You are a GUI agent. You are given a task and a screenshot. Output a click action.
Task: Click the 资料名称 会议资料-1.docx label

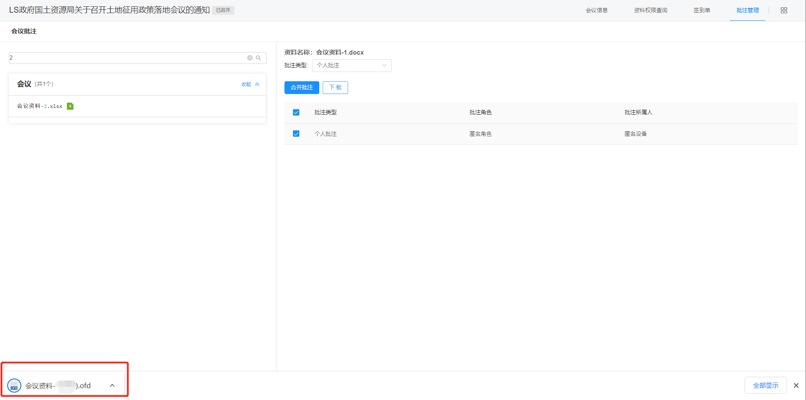324,52
